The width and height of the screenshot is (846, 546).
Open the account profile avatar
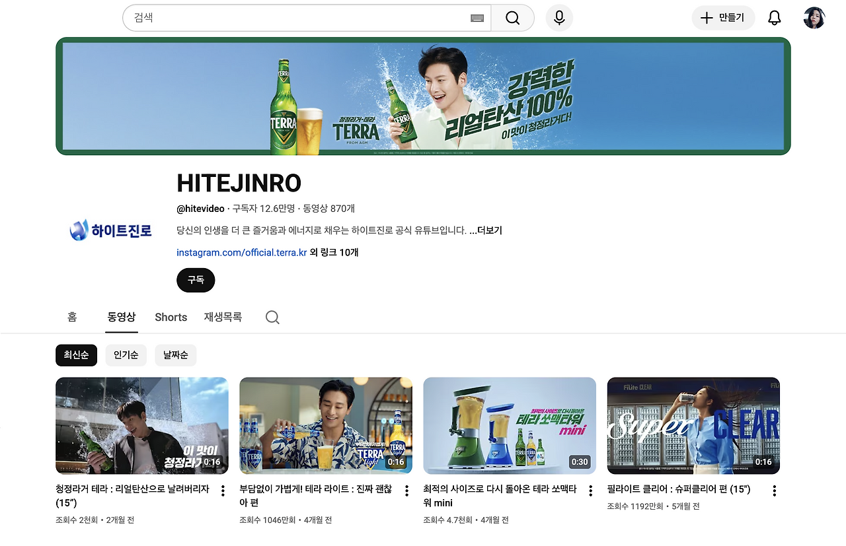pos(814,18)
